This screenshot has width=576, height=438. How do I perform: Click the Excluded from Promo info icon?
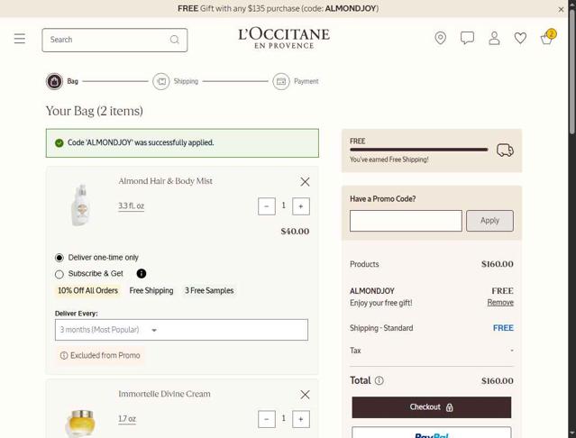coord(64,355)
